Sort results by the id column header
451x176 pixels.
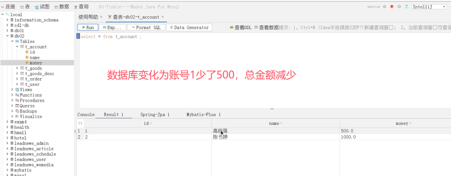point(148,123)
